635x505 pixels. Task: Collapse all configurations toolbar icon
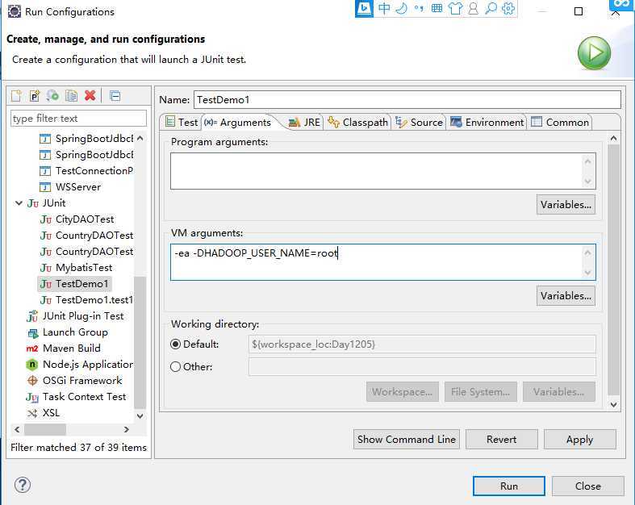pyautogui.click(x=115, y=96)
